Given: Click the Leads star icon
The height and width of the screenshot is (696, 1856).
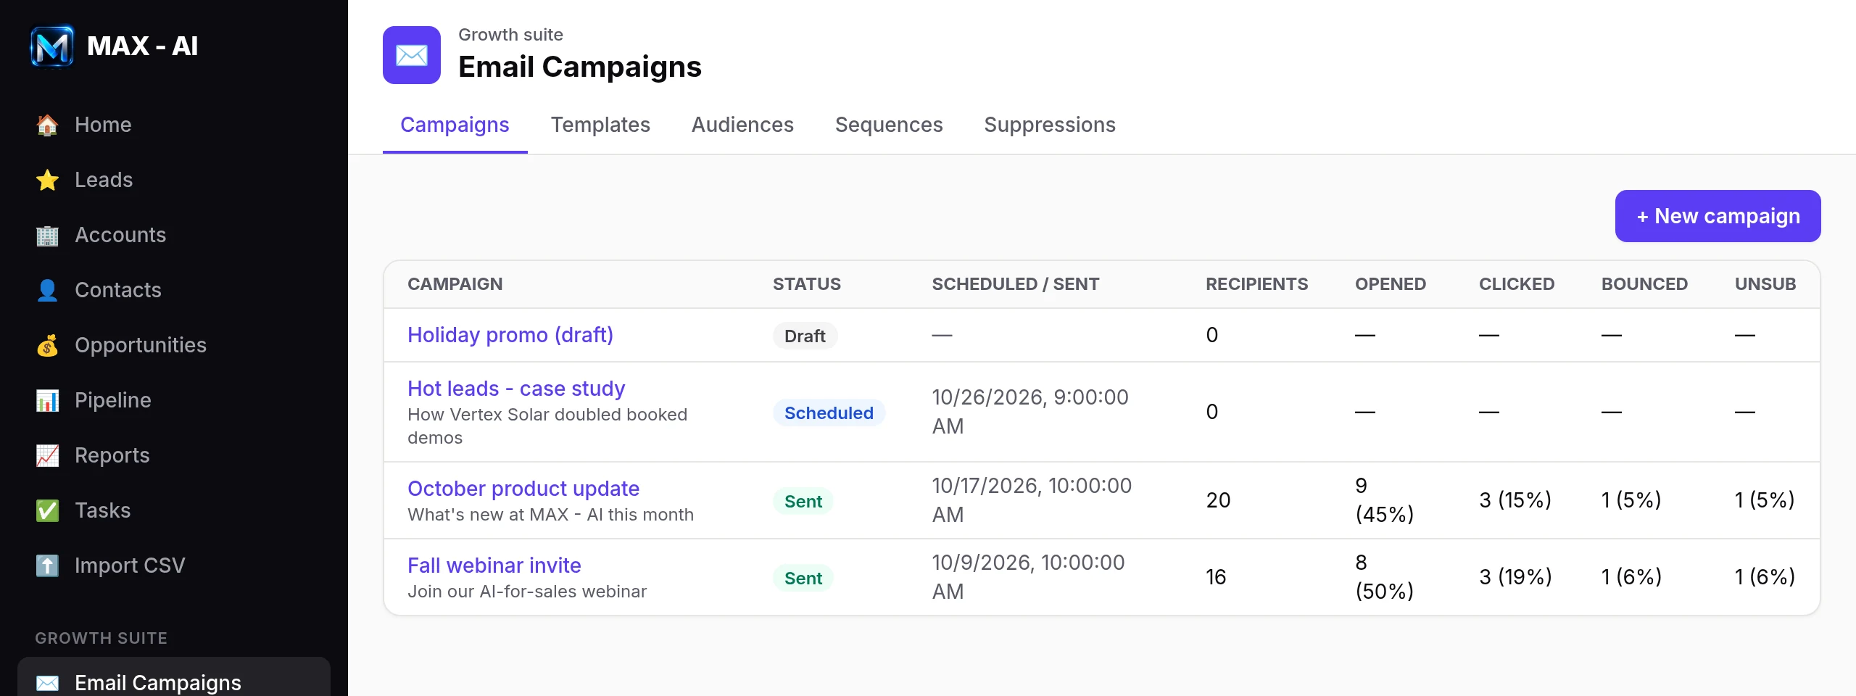Looking at the screenshot, I should point(47,180).
